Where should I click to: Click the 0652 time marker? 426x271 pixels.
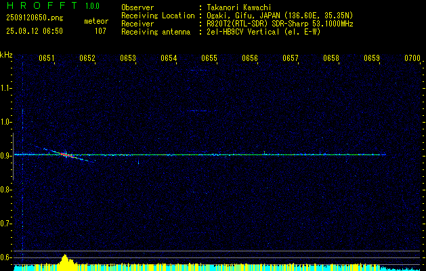(87, 58)
